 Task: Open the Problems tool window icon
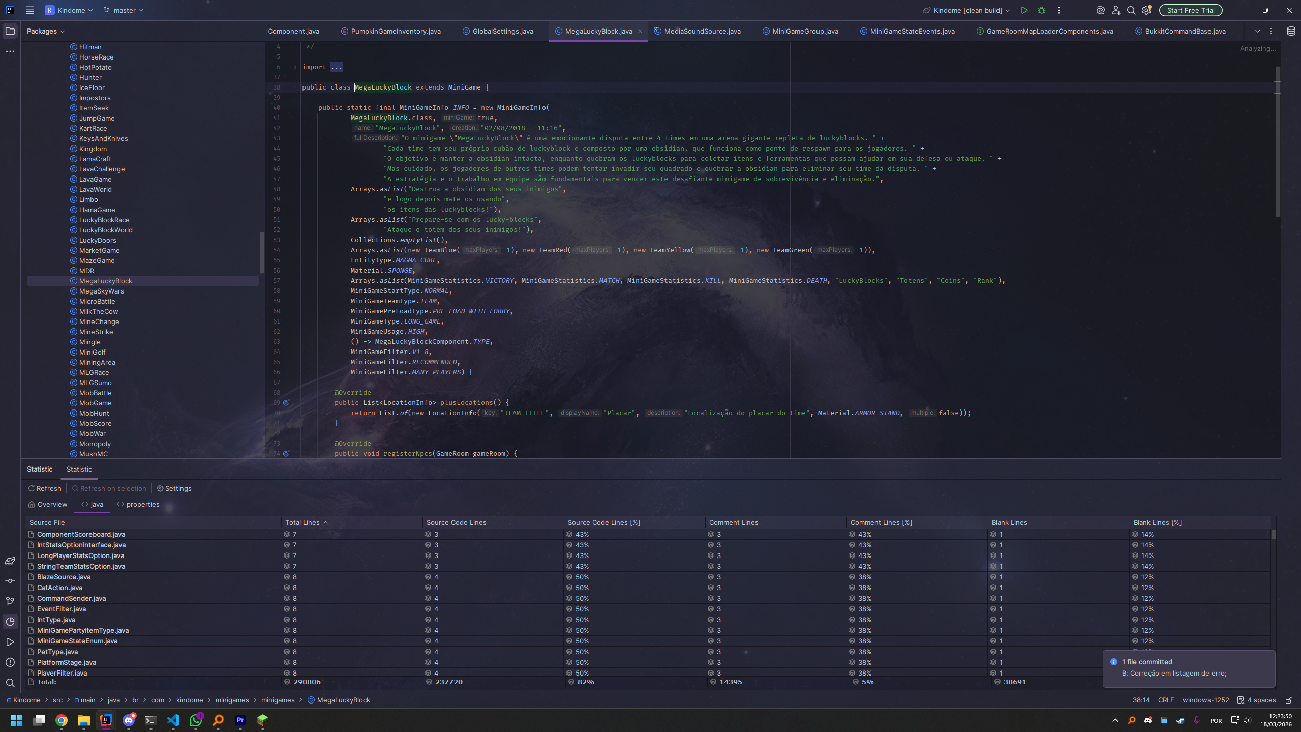(10, 662)
